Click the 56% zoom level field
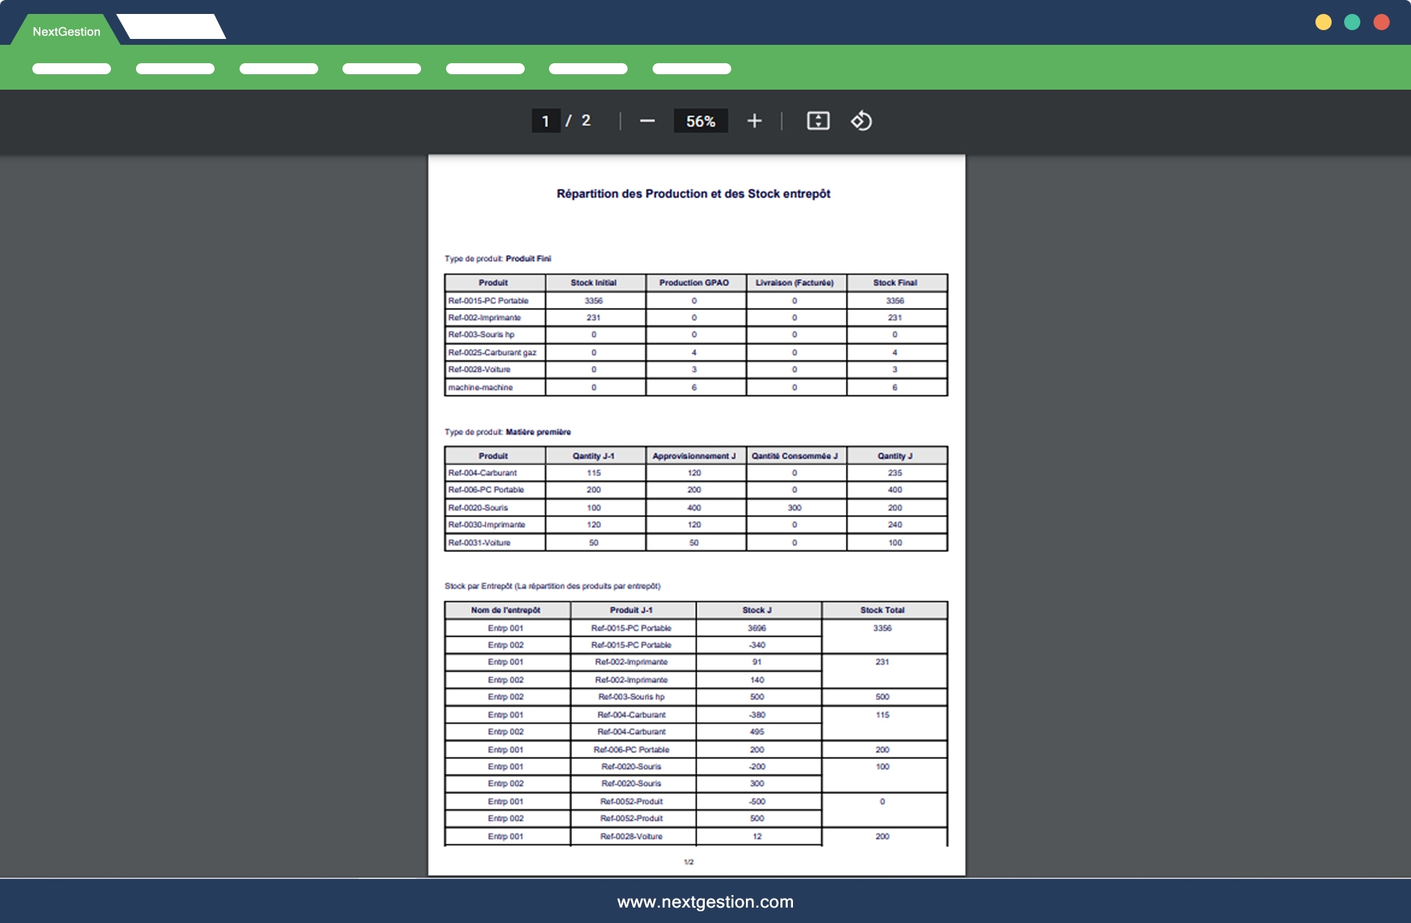Image resolution: width=1411 pixels, height=923 pixels. tap(700, 121)
